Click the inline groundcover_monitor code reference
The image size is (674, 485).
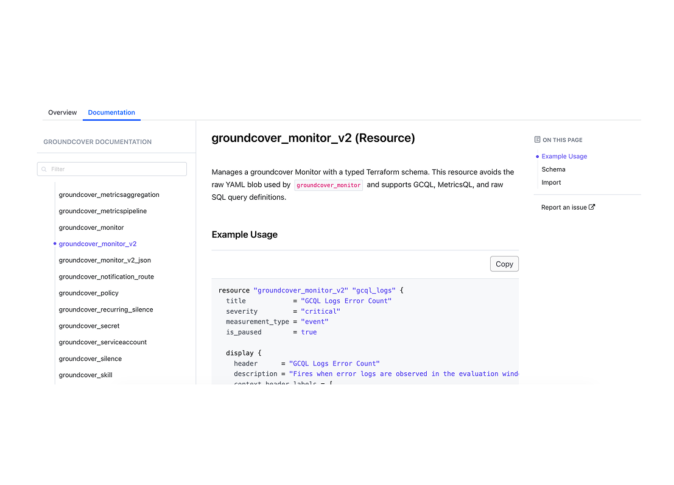tap(328, 185)
